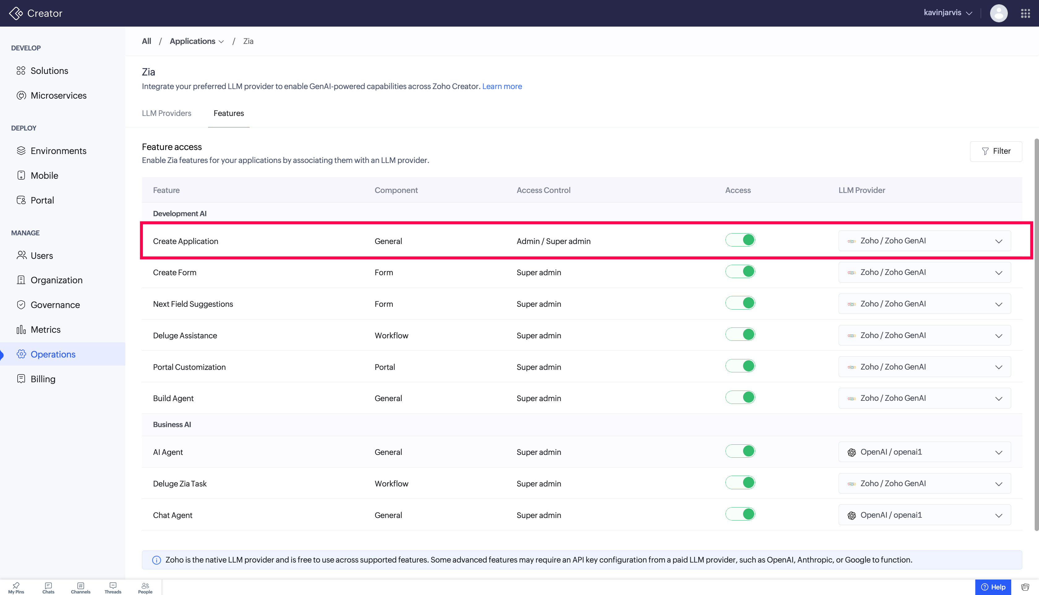
Task: Click the Business AI section heading
Action: click(172, 425)
